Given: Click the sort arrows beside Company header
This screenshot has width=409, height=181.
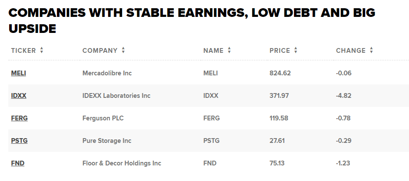Looking at the screenshot, I should click(x=123, y=50).
